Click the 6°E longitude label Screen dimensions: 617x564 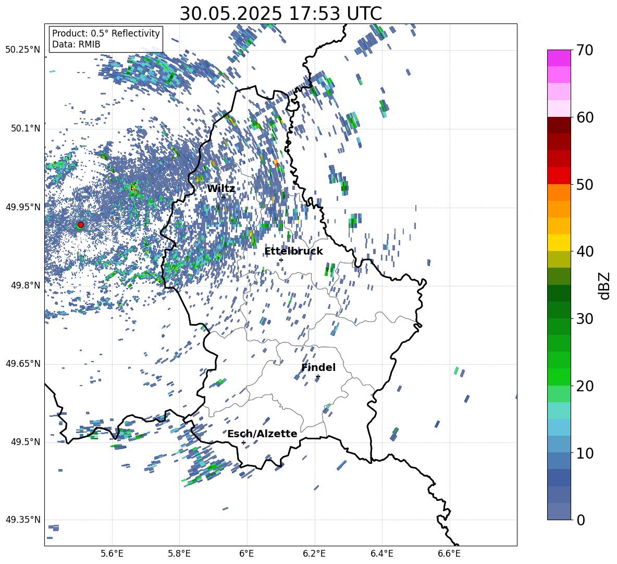[246, 554]
